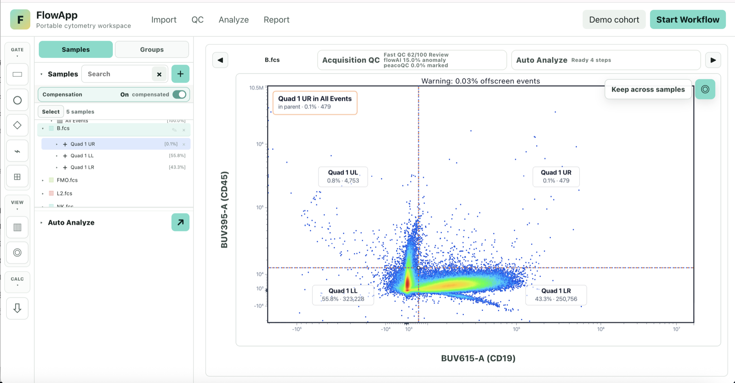This screenshot has width=735, height=383.
Task: Expand the L2.fcs tree node
Action: point(43,194)
